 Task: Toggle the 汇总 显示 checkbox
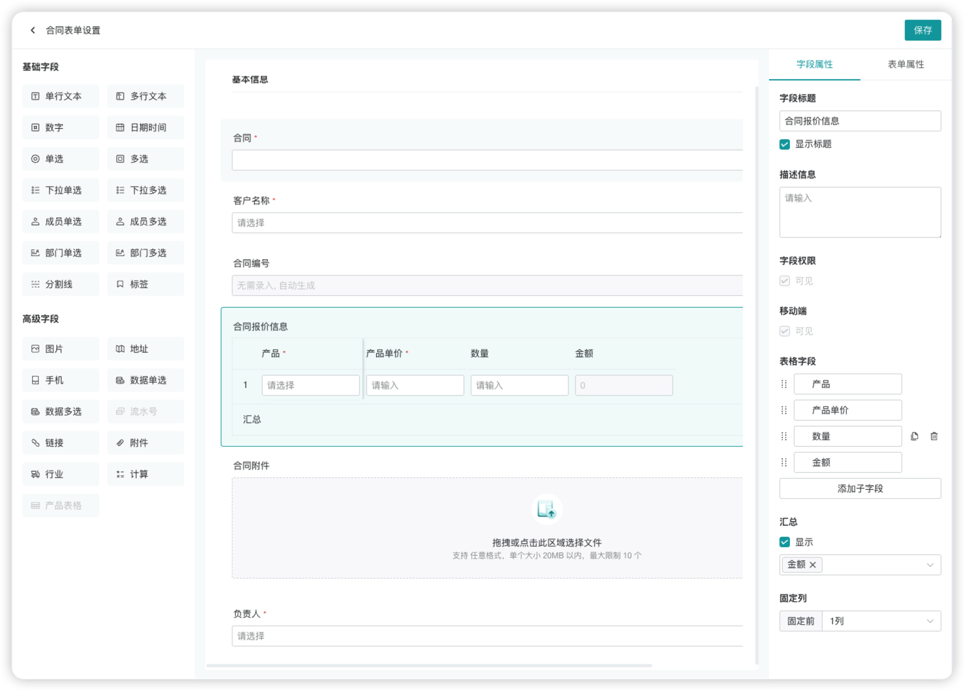coord(784,541)
